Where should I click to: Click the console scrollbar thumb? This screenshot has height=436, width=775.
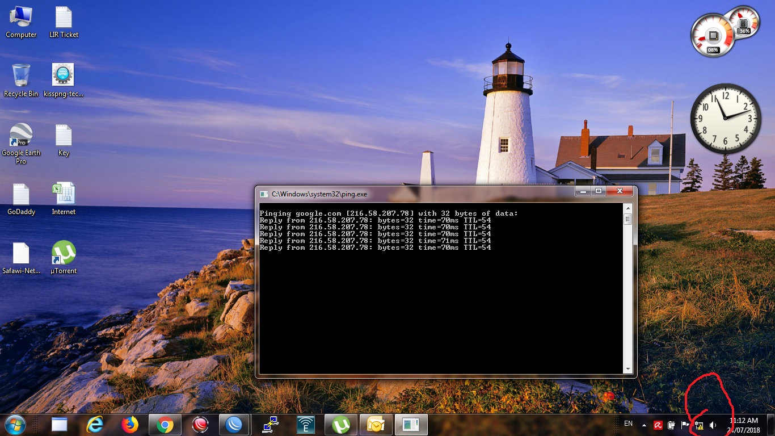[627, 219]
